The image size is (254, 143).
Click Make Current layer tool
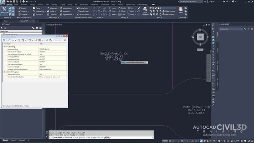coord(168,12)
